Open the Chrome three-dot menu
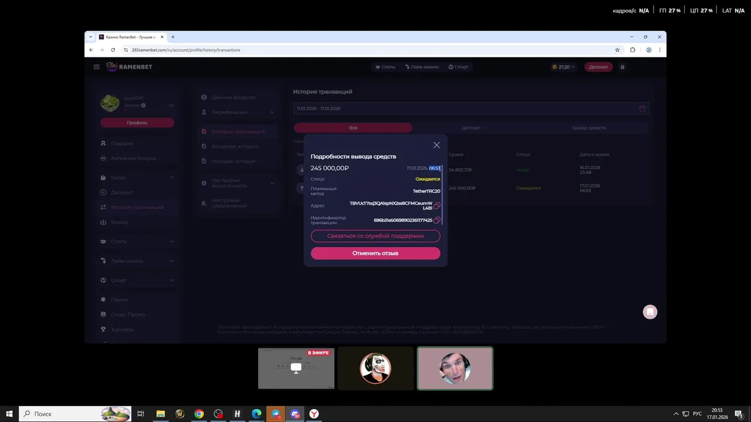Screen dimensions: 751x422 click(659, 50)
